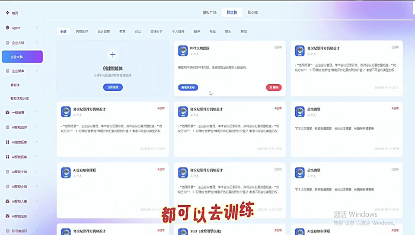Screen dimensions: 415x235
Task: Click the AI智能创作 sidebar icon
Action: pos(7,127)
